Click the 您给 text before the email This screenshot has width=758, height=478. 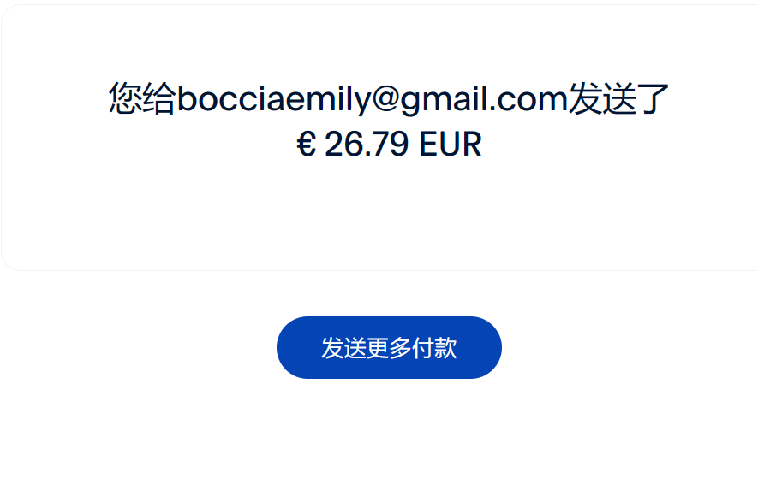(142, 98)
